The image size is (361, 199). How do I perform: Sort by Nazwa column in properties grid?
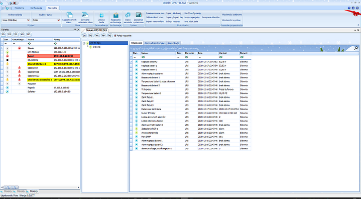pos(158,53)
